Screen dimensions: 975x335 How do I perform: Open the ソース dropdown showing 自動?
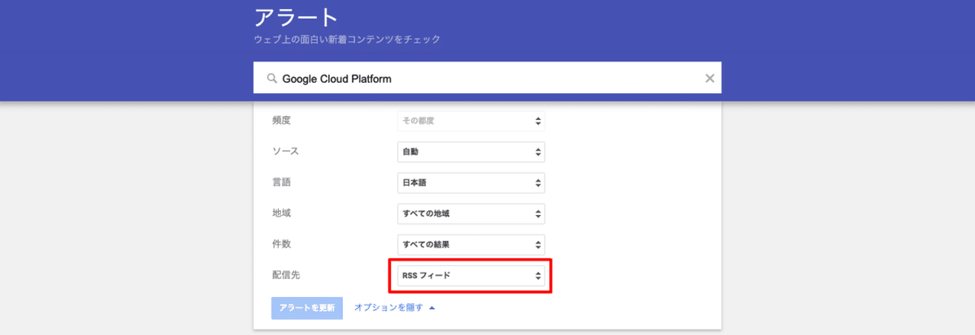[471, 152]
